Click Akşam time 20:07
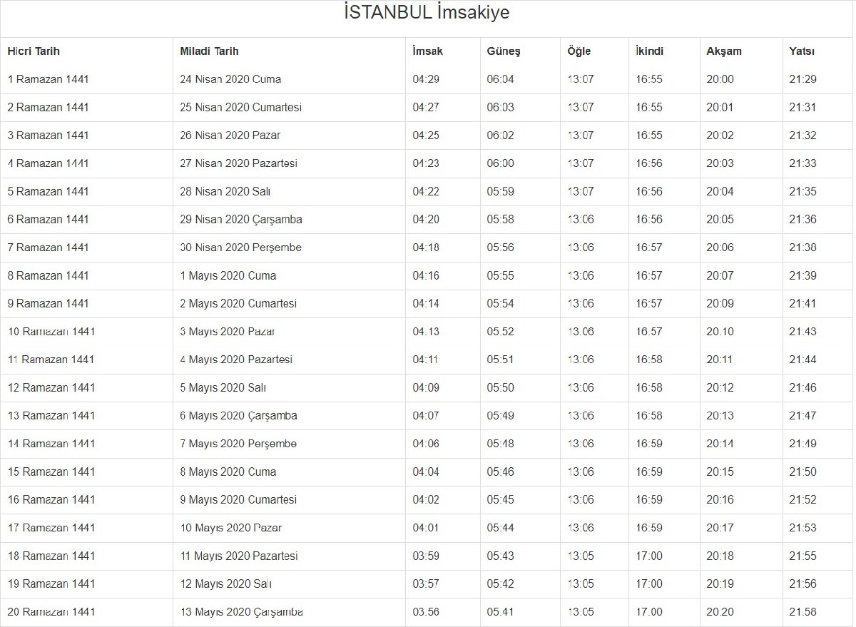 [720, 275]
